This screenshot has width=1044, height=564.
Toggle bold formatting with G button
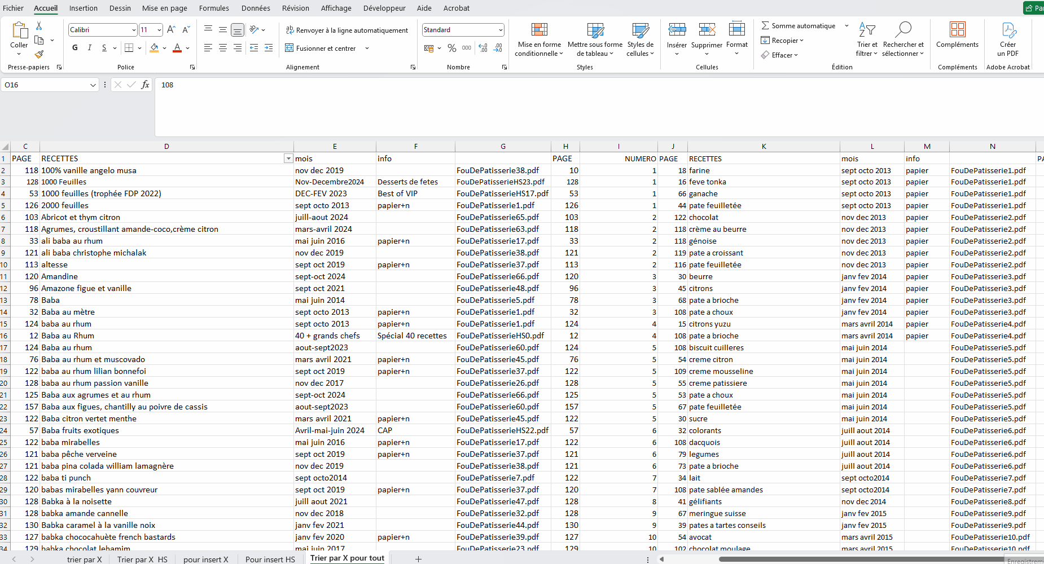pos(75,48)
